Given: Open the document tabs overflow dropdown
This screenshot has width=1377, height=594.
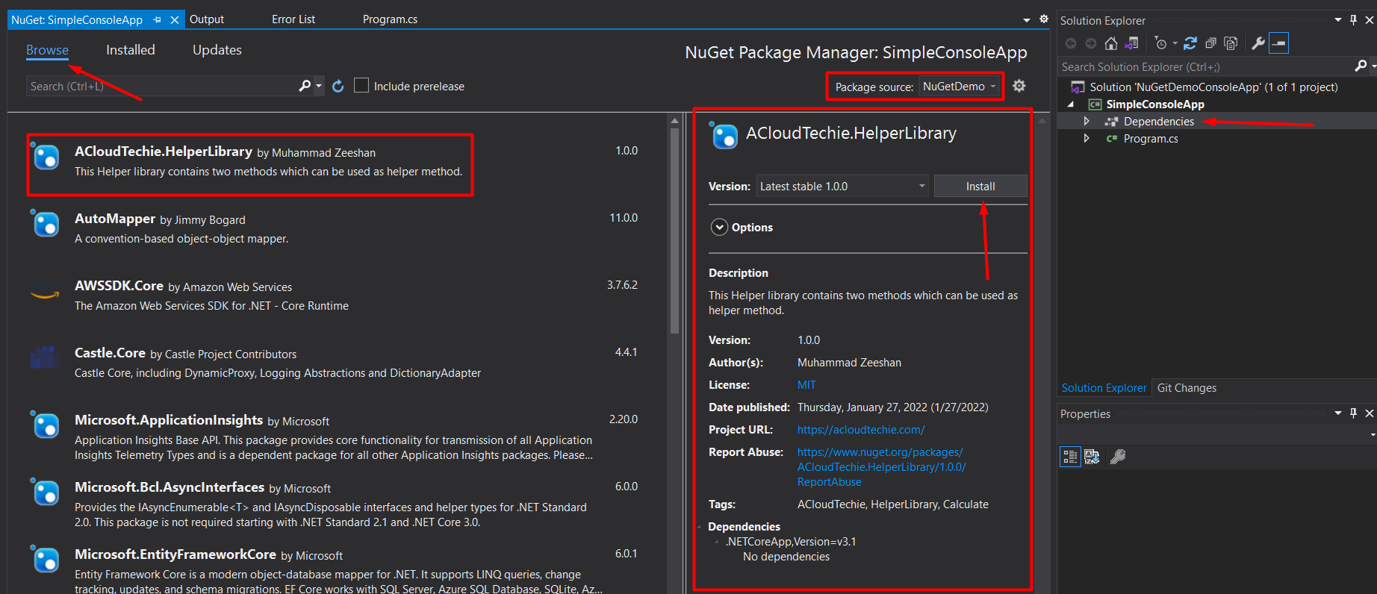Looking at the screenshot, I should click(1026, 19).
